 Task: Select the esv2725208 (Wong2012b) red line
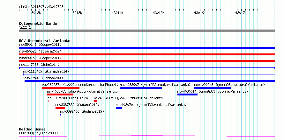[x=63, y=101]
